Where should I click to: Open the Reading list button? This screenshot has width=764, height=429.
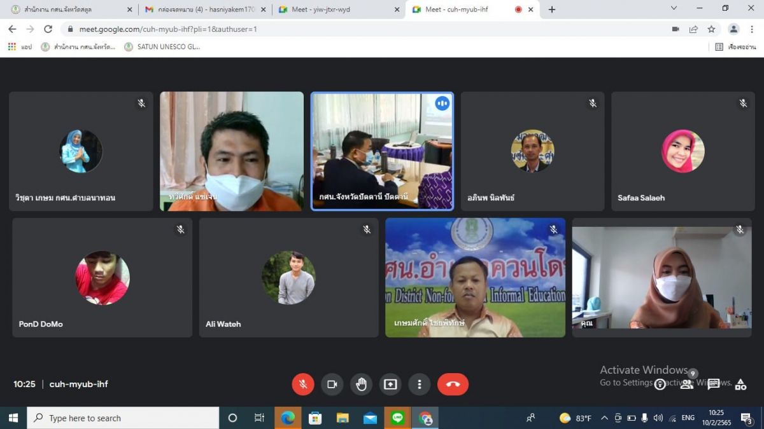pos(735,46)
